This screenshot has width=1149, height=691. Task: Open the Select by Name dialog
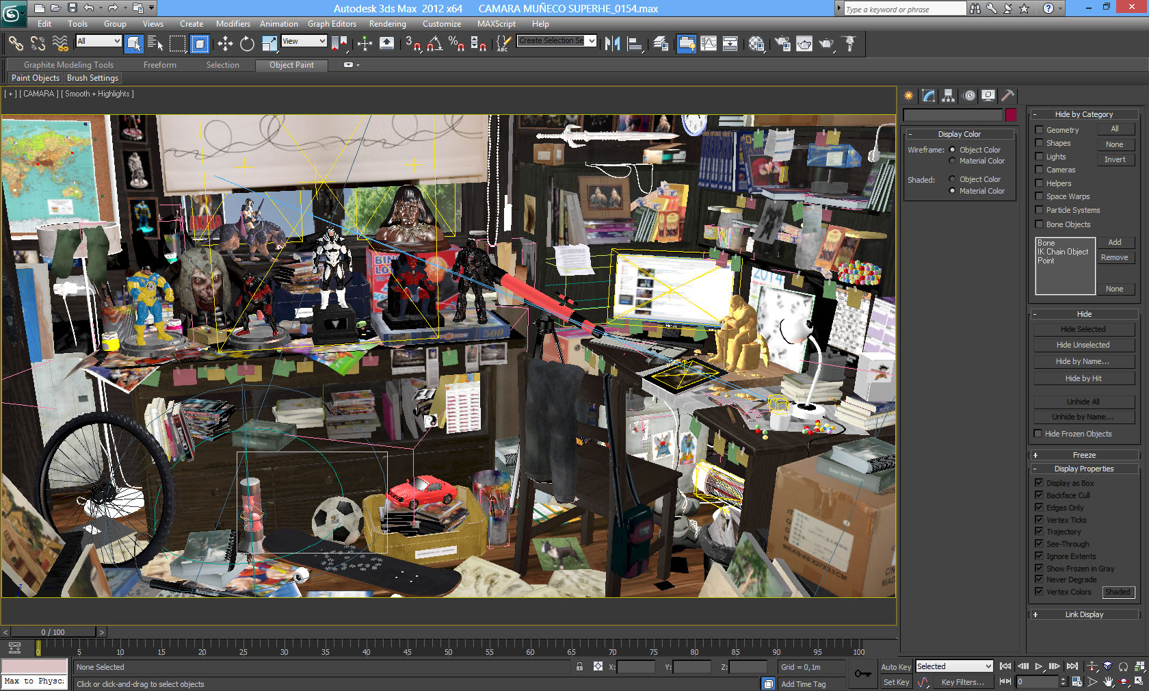click(x=155, y=44)
